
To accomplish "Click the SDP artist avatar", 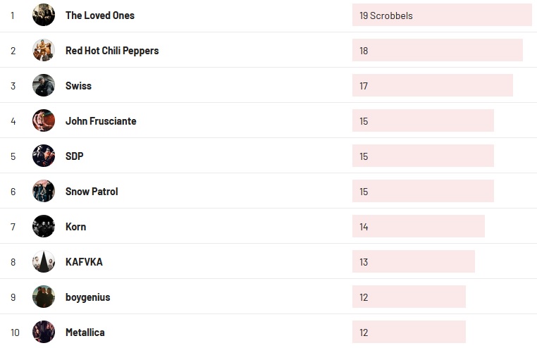I will coord(44,156).
